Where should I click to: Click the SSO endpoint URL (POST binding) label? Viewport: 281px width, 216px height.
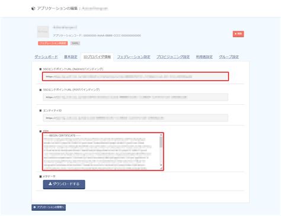(71, 90)
